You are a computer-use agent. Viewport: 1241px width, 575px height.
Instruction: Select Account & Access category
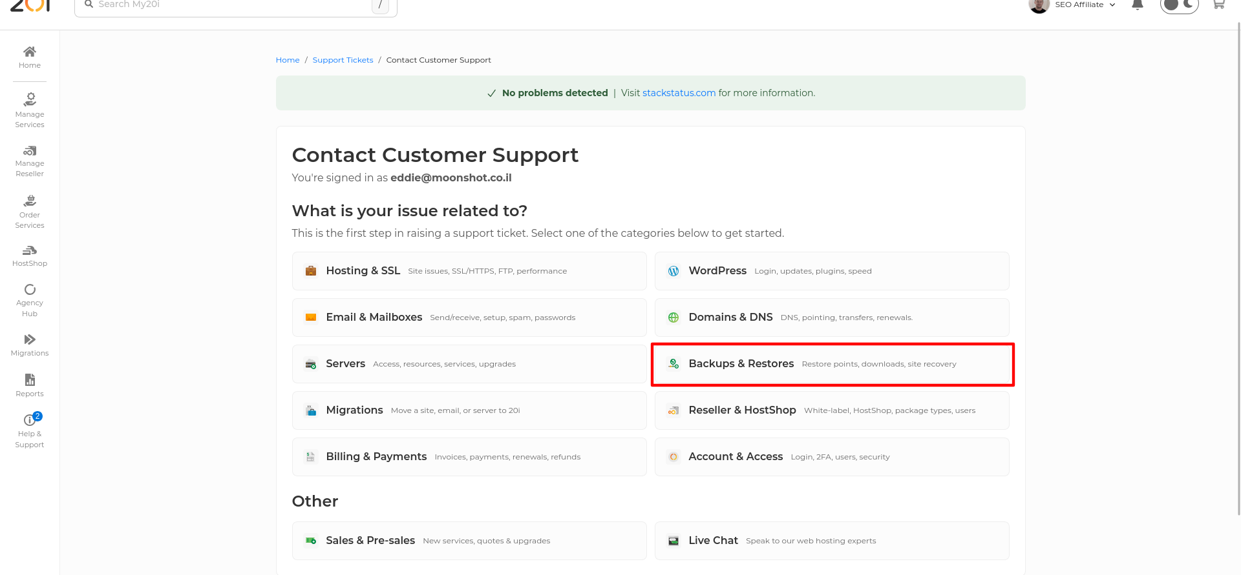[x=832, y=457]
